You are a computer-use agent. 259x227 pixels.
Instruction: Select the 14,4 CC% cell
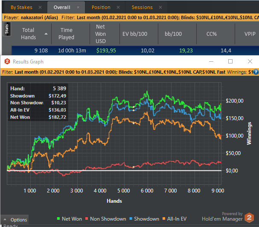(x=226, y=50)
